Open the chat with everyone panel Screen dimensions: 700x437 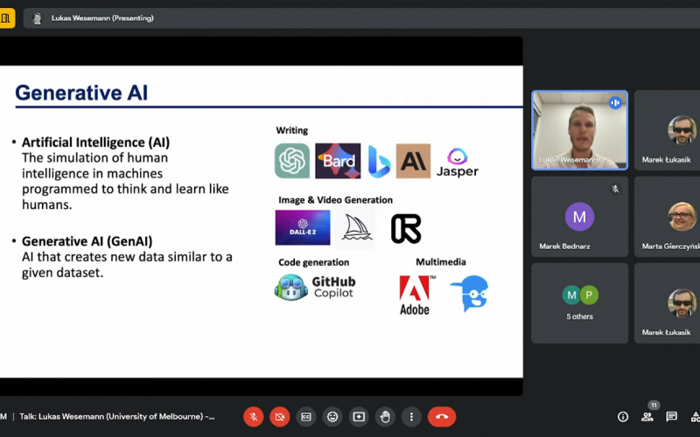pos(671,417)
